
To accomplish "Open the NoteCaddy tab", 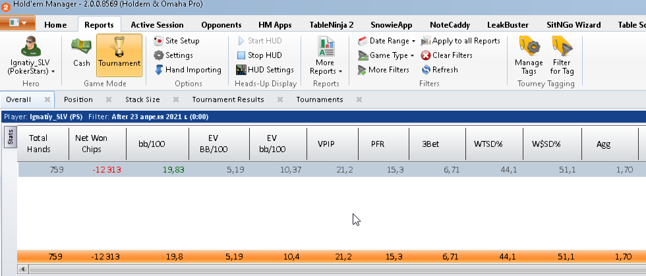I will (x=450, y=25).
